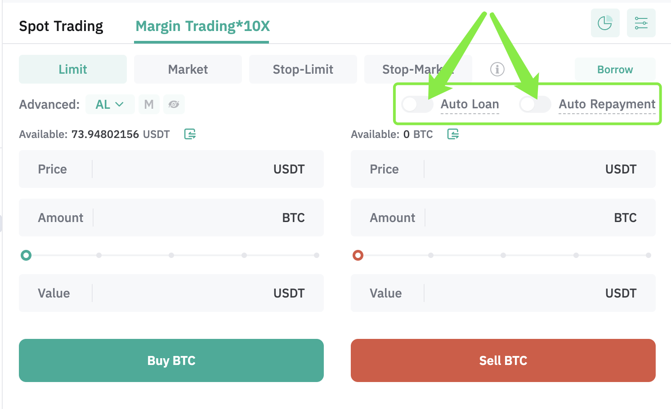Click the green buy amount slider handle
Screen dimensions: 671x409
coord(26,255)
